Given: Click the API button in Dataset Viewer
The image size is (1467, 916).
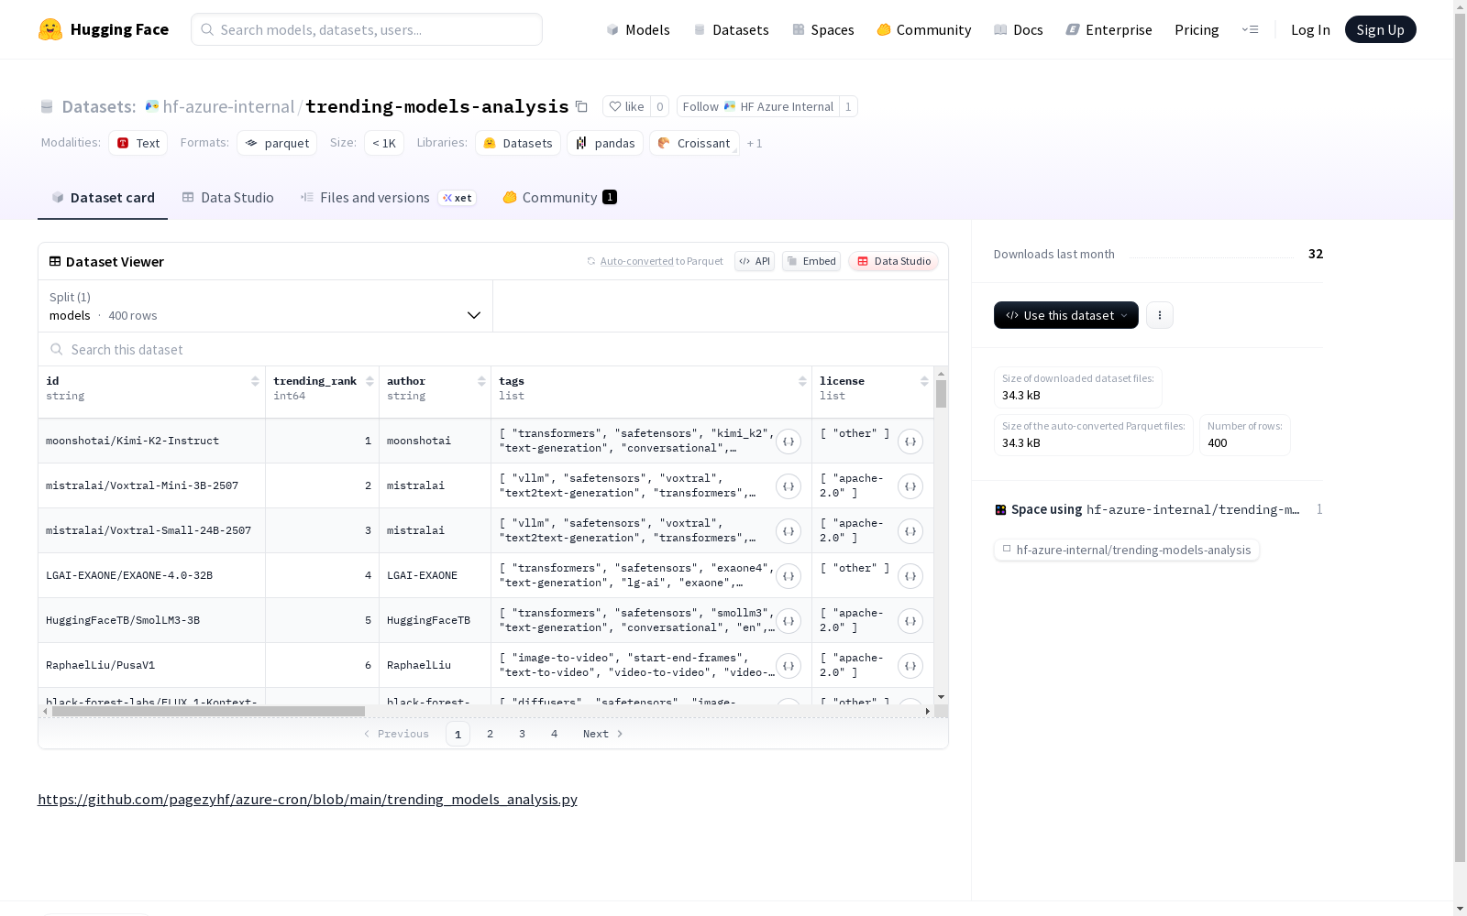Looking at the screenshot, I should pos(755,261).
